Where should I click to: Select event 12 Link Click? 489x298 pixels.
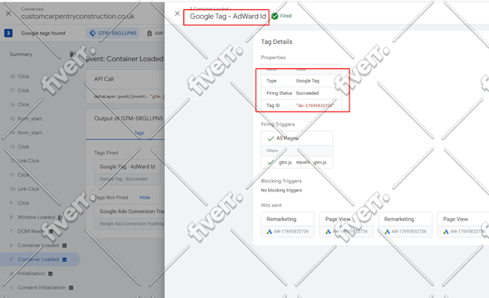point(24,161)
